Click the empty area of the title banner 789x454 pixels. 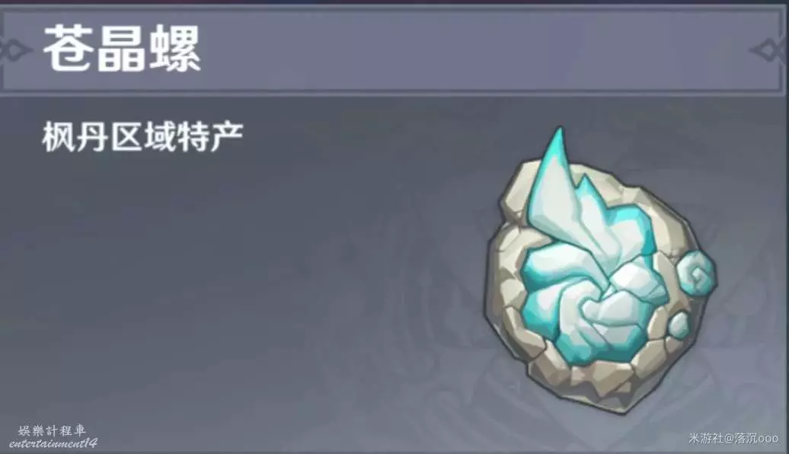click(x=473, y=50)
